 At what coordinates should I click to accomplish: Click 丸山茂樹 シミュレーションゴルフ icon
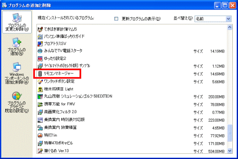[40, 97]
